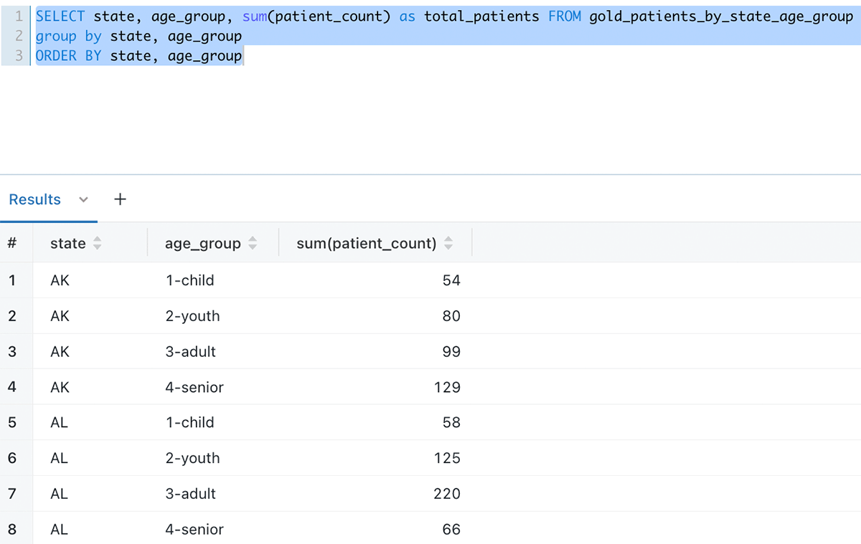Select the AK state cell in row 1
The image size is (861, 544).
coord(60,280)
